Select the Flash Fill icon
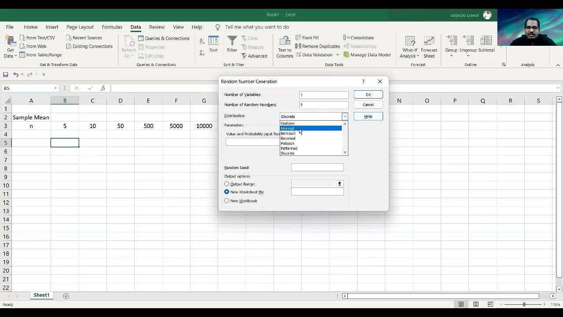Viewport: 563px width, 317px height. tap(298, 38)
